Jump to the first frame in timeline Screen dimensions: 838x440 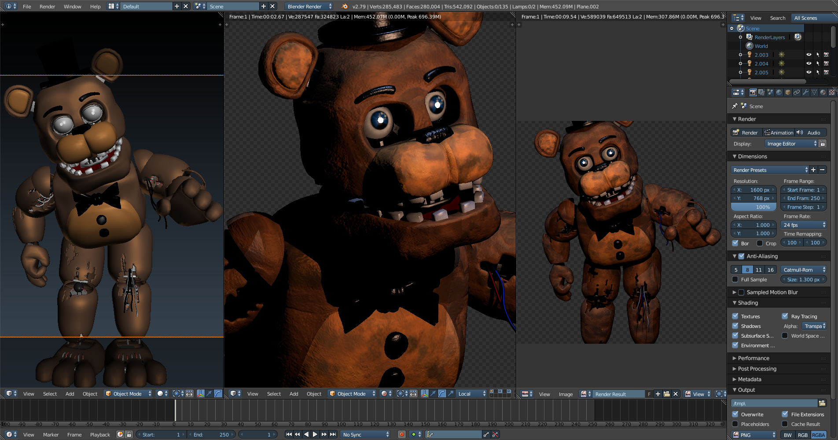point(289,434)
